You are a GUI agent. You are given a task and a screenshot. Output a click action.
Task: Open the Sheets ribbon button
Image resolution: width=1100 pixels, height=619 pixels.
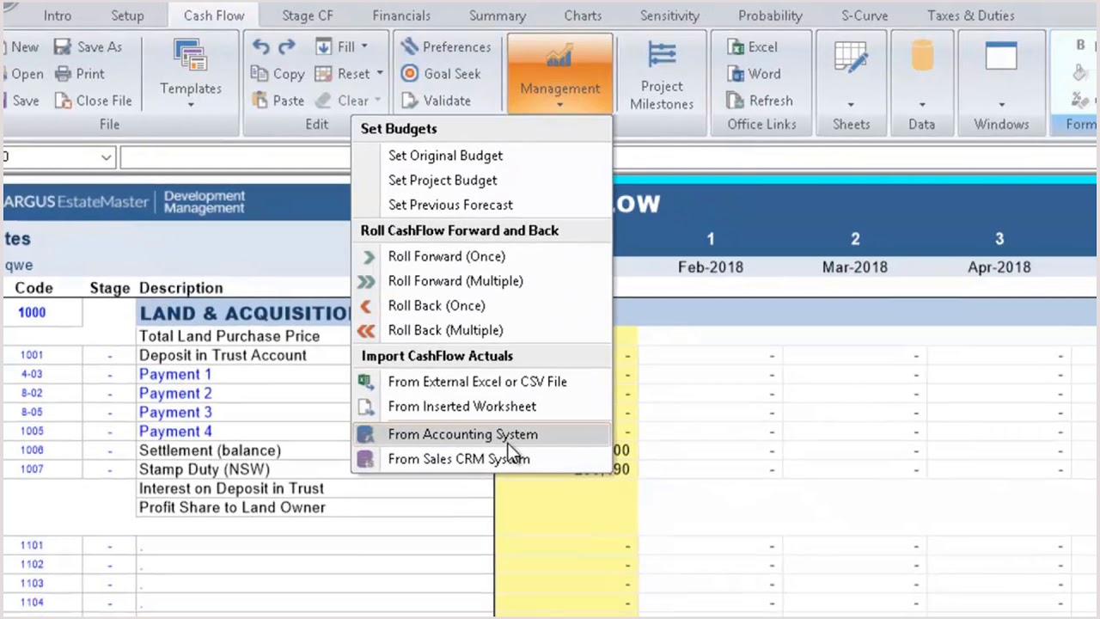851,74
